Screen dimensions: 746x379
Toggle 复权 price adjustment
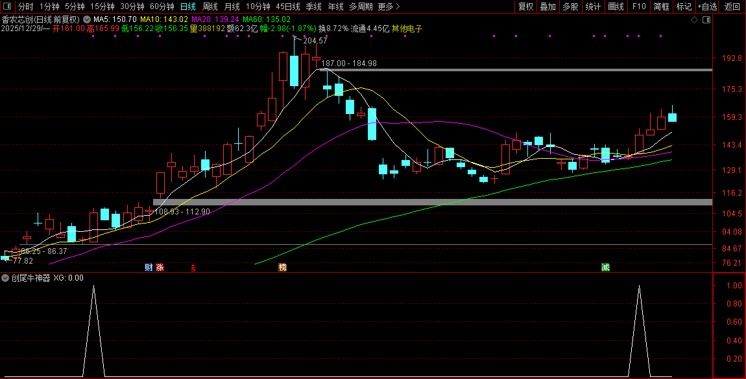point(525,6)
